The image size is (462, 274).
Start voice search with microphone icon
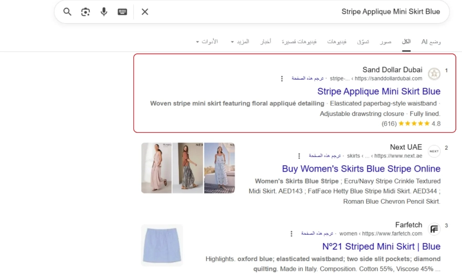point(104,12)
